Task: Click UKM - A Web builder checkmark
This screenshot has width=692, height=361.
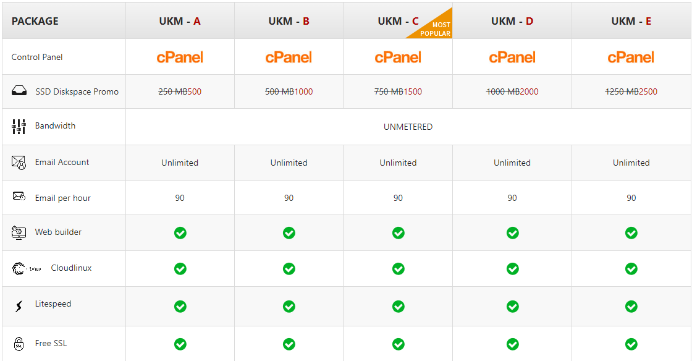Action: point(180,233)
